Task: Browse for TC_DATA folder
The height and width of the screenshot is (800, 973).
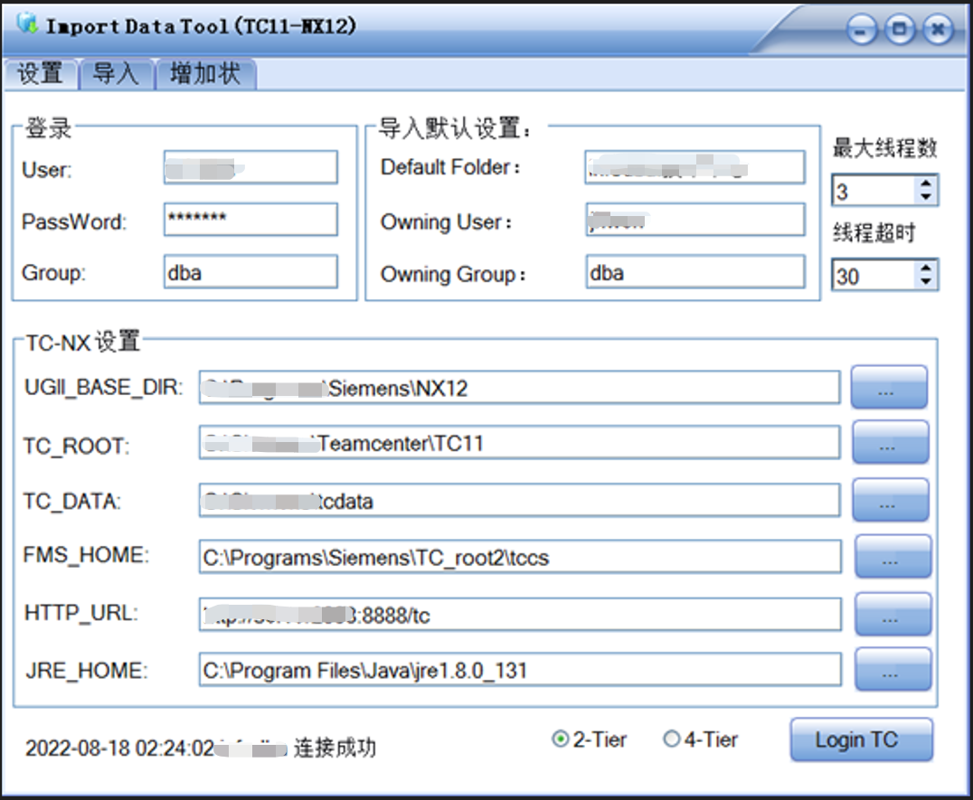Action: click(x=891, y=500)
